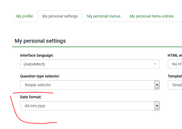Click the My personal settings section heading
182x129 pixels.
tap(40, 41)
